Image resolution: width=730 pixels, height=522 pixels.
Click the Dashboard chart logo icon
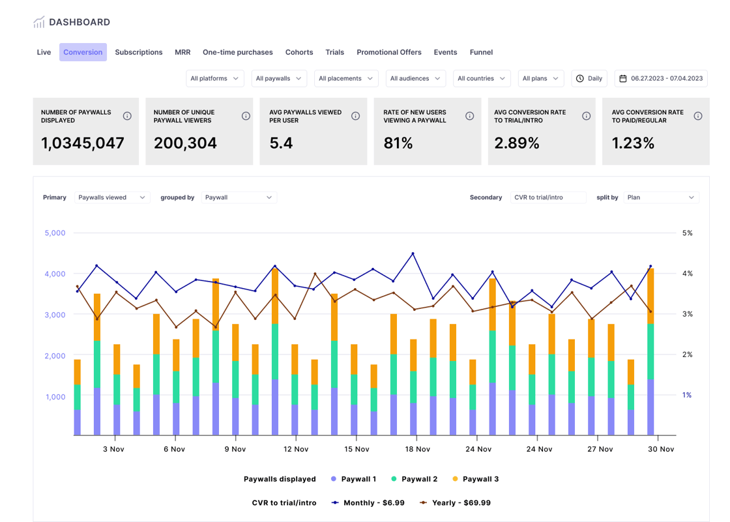[x=39, y=22]
